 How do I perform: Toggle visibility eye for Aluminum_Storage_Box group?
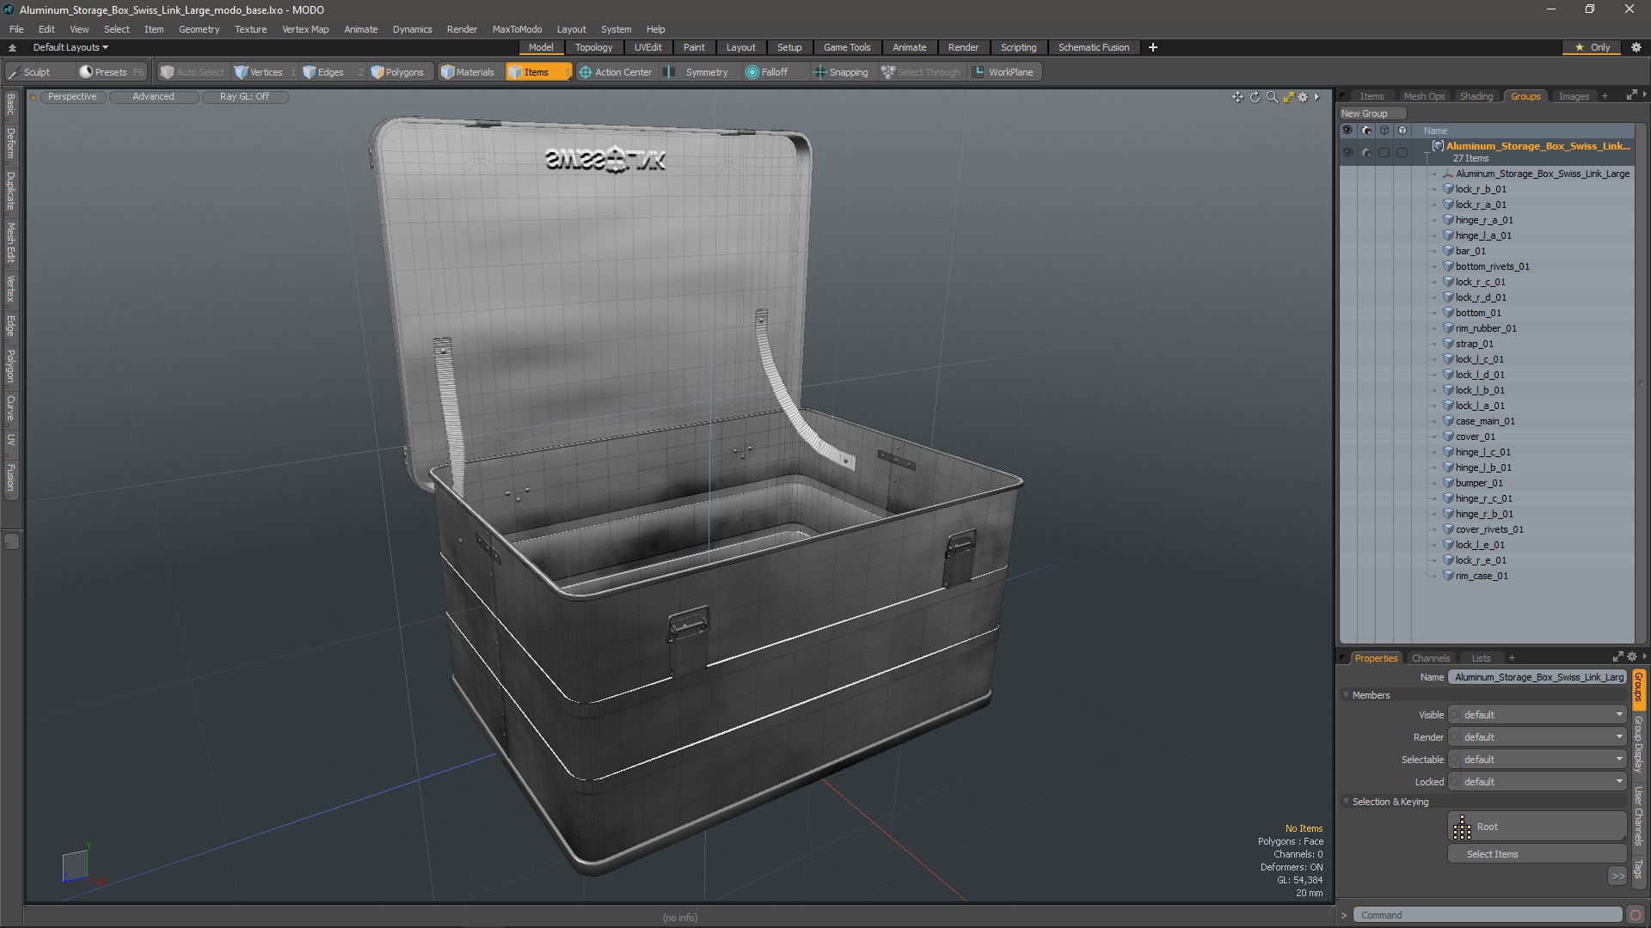(x=1347, y=152)
